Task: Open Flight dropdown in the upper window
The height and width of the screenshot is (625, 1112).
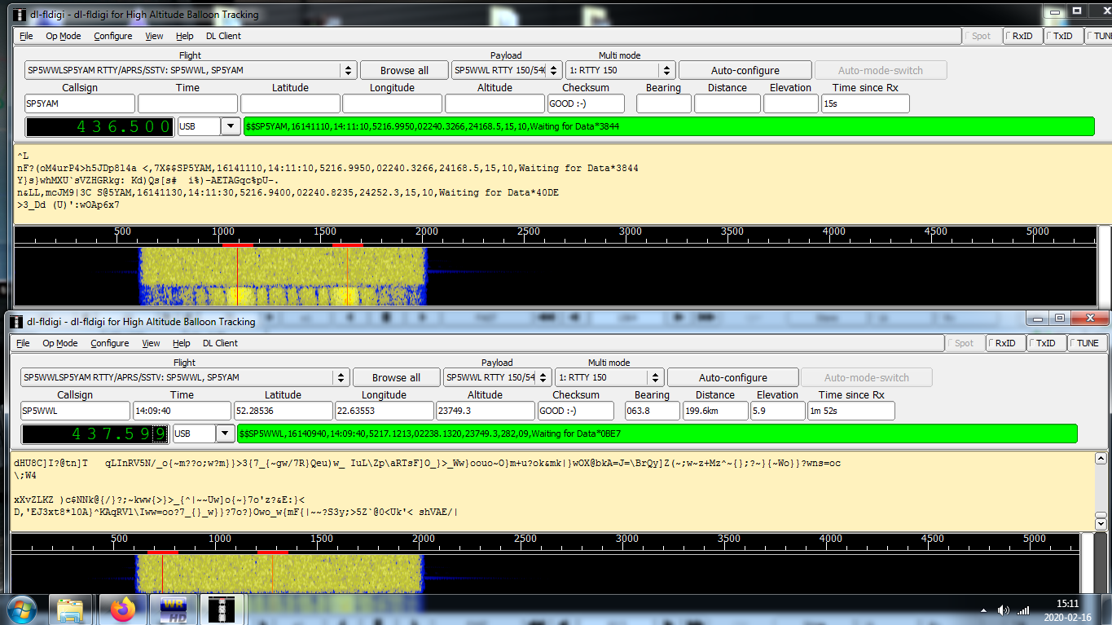Action: tap(349, 70)
